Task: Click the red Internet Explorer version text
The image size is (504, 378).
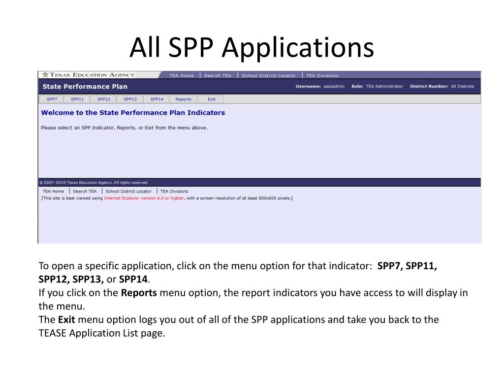Action: point(144,198)
